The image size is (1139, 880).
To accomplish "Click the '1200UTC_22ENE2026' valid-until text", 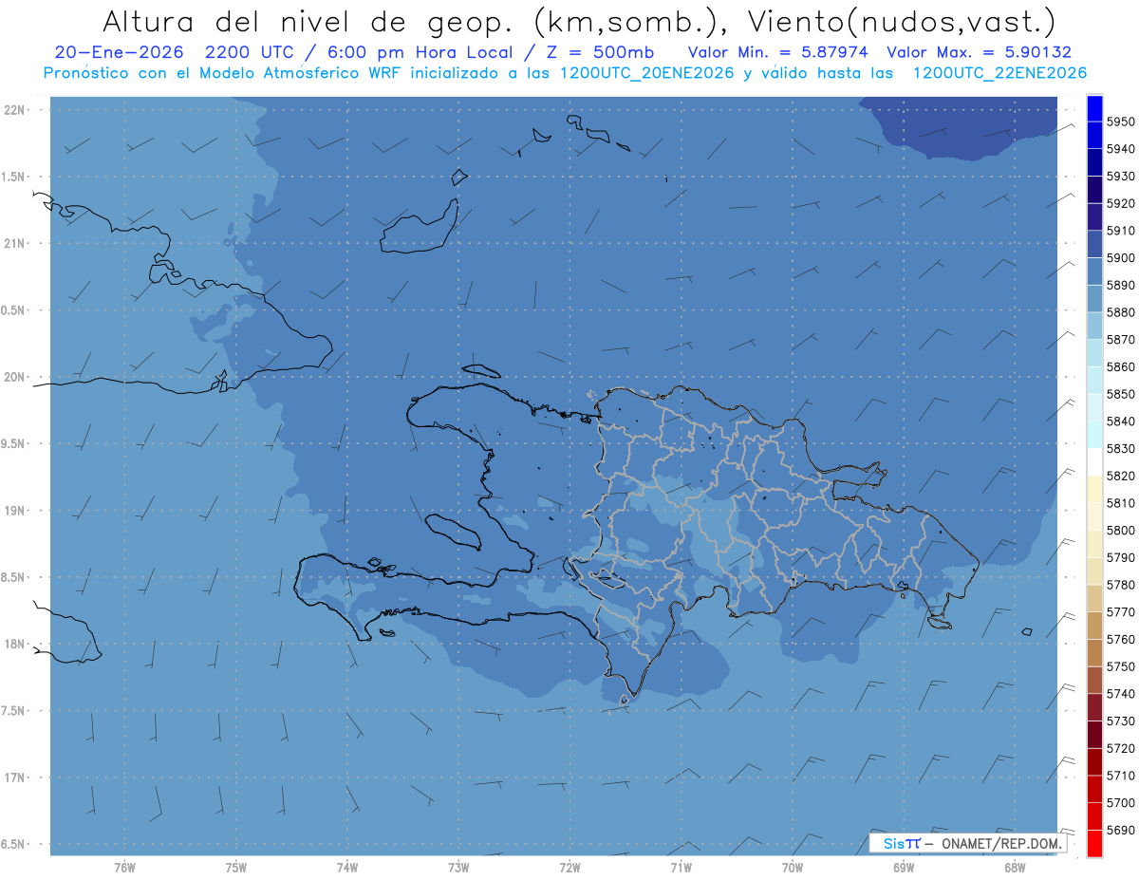I will click(999, 73).
